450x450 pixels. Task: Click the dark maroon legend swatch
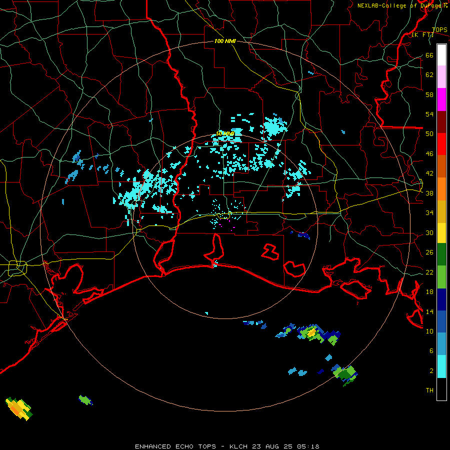pyautogui.click(x=441, y=121)
